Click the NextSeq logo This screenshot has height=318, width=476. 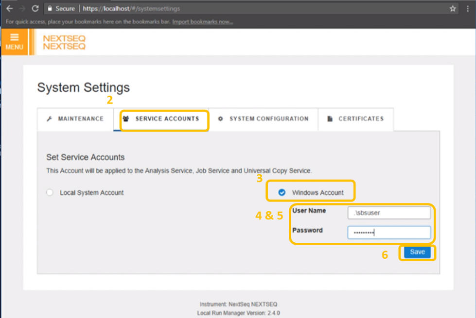click(64, 42)
